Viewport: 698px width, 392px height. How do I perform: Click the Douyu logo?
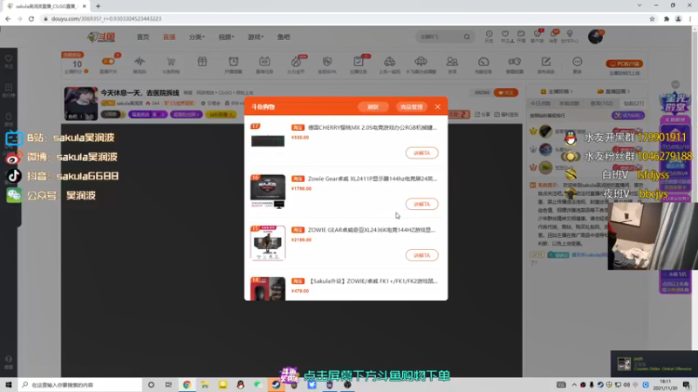pos(101,37)
